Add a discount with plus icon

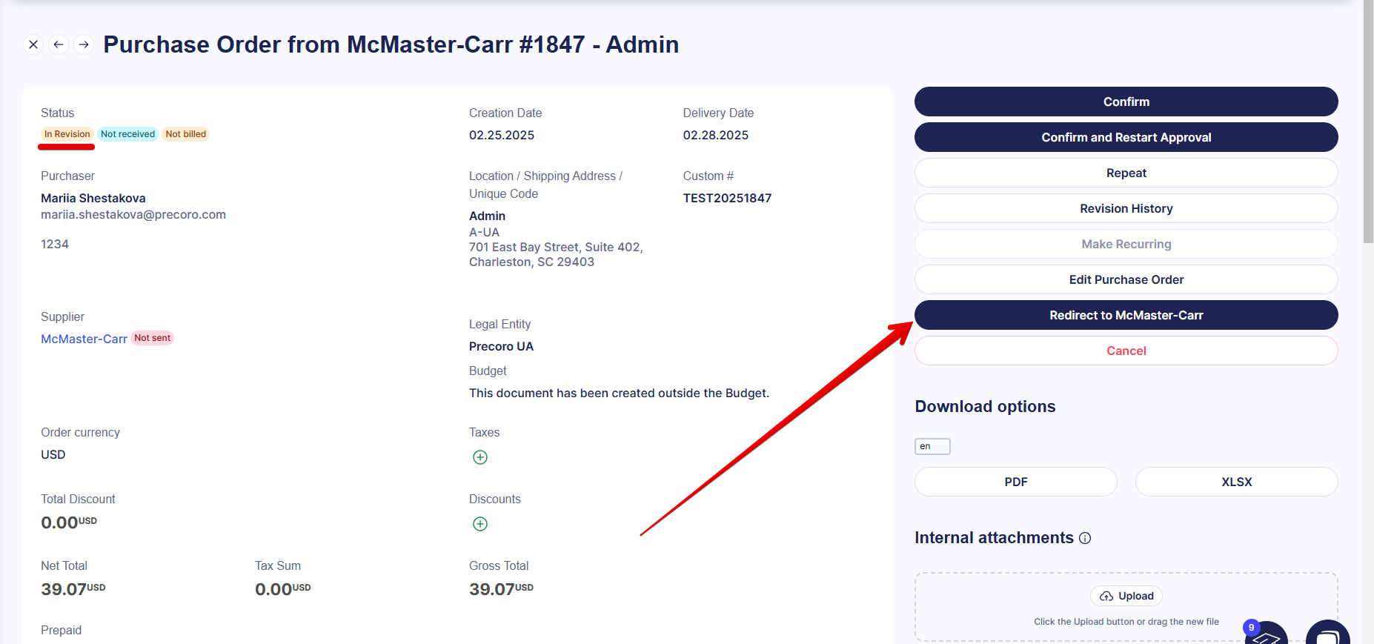pos(480,524)
